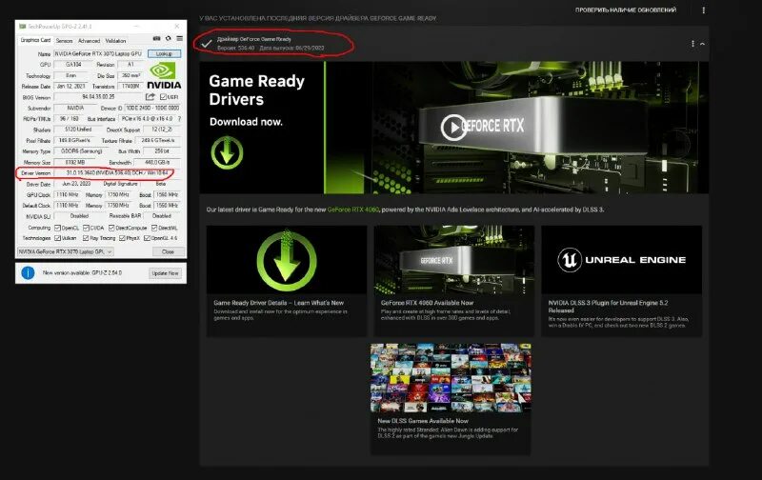Click the GPU-Z refresh icon

click(x=169, y=38)
